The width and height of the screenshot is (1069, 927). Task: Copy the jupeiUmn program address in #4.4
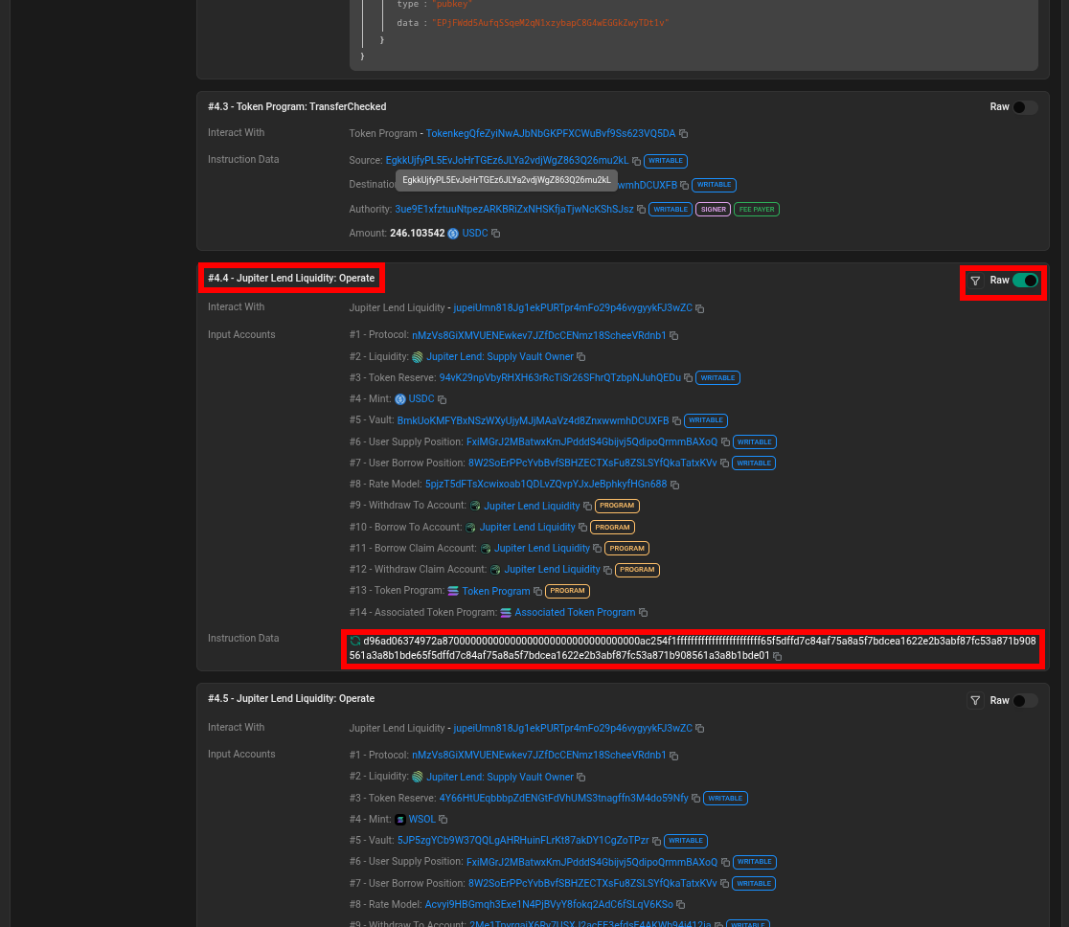tap(699, 308)
